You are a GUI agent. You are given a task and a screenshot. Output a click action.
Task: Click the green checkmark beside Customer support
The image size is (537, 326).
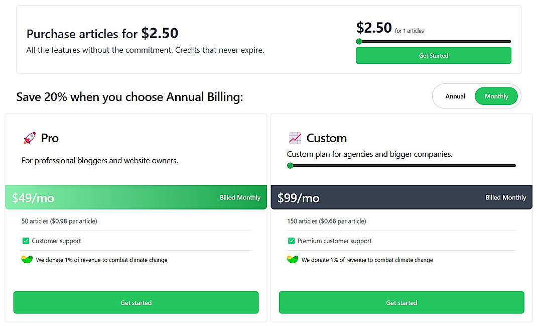(26, 241)
